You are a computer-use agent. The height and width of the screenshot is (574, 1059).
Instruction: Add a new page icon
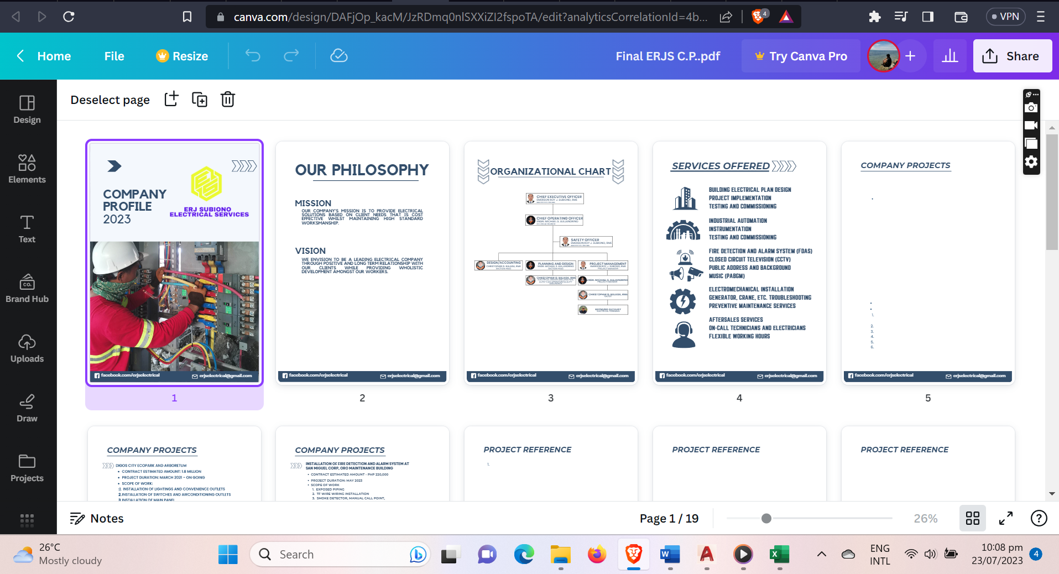[x=171, y=100]
